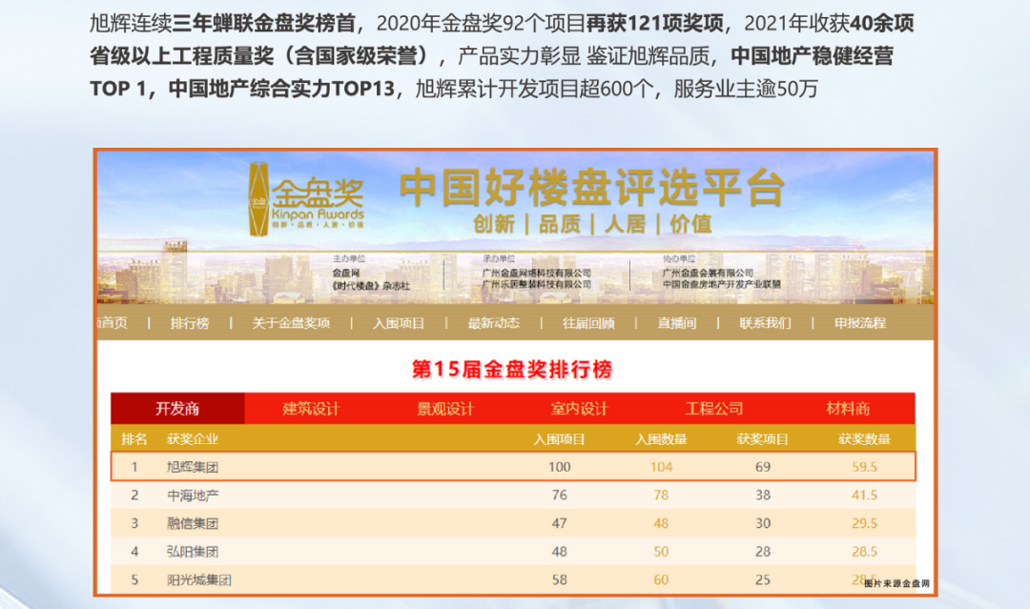Select 入围项目 in the gold navigation bar
The image size is (1030, 609).
(x=399, y=323)
